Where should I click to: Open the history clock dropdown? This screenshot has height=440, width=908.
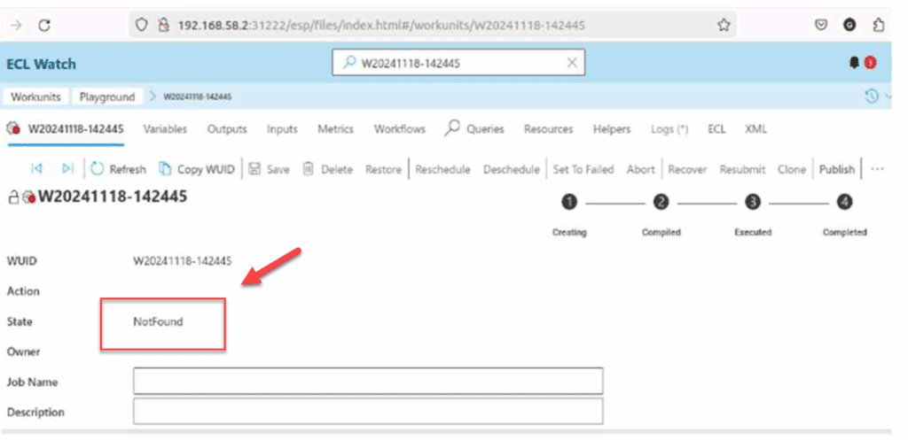click(x=873, y=96)
